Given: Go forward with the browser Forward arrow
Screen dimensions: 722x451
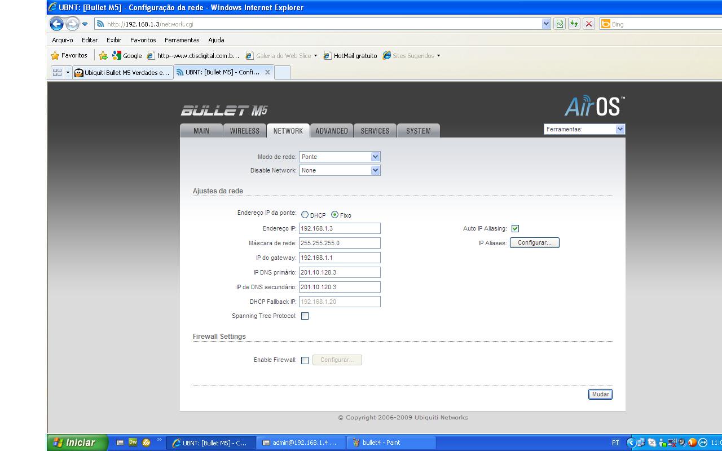Looking at the screenshot, I should tap(72, 24).
